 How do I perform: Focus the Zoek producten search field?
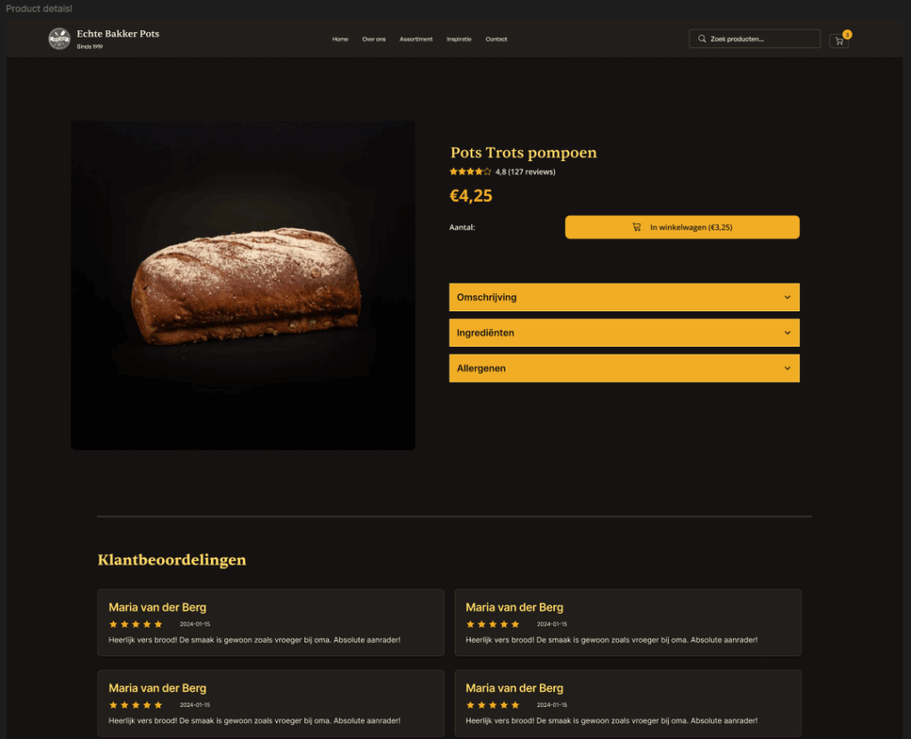(x=754, y=39)
